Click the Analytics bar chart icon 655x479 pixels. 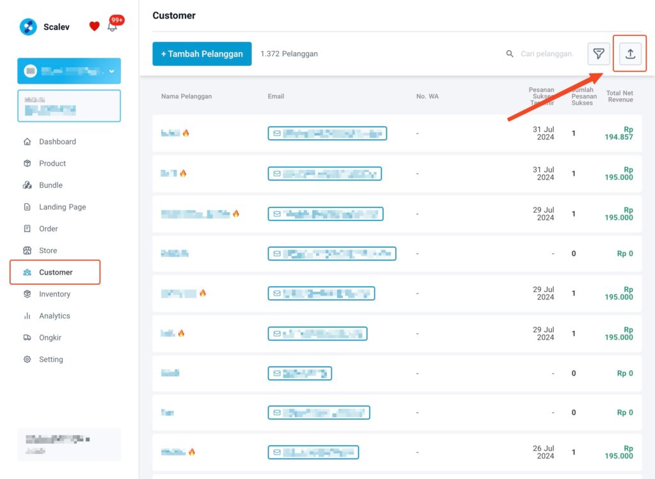(x=27, y=316)
